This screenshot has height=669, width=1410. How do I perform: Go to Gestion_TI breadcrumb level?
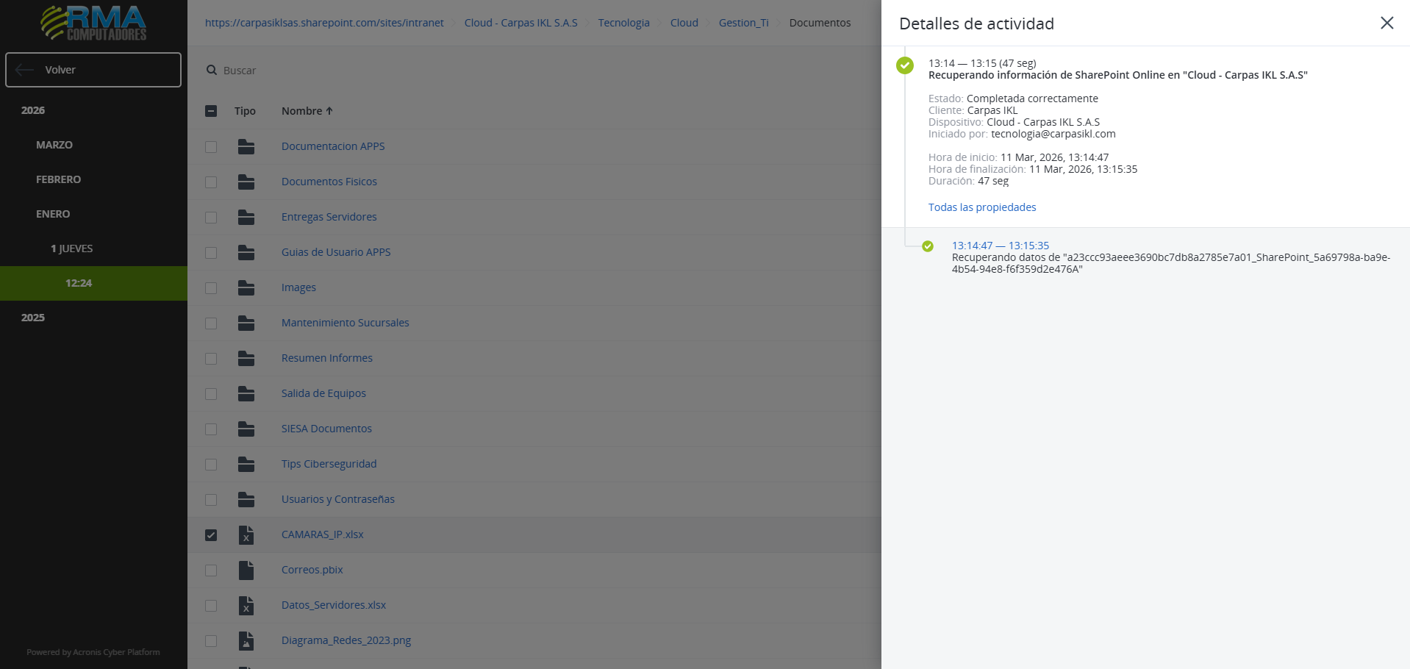tap(743, 23)
